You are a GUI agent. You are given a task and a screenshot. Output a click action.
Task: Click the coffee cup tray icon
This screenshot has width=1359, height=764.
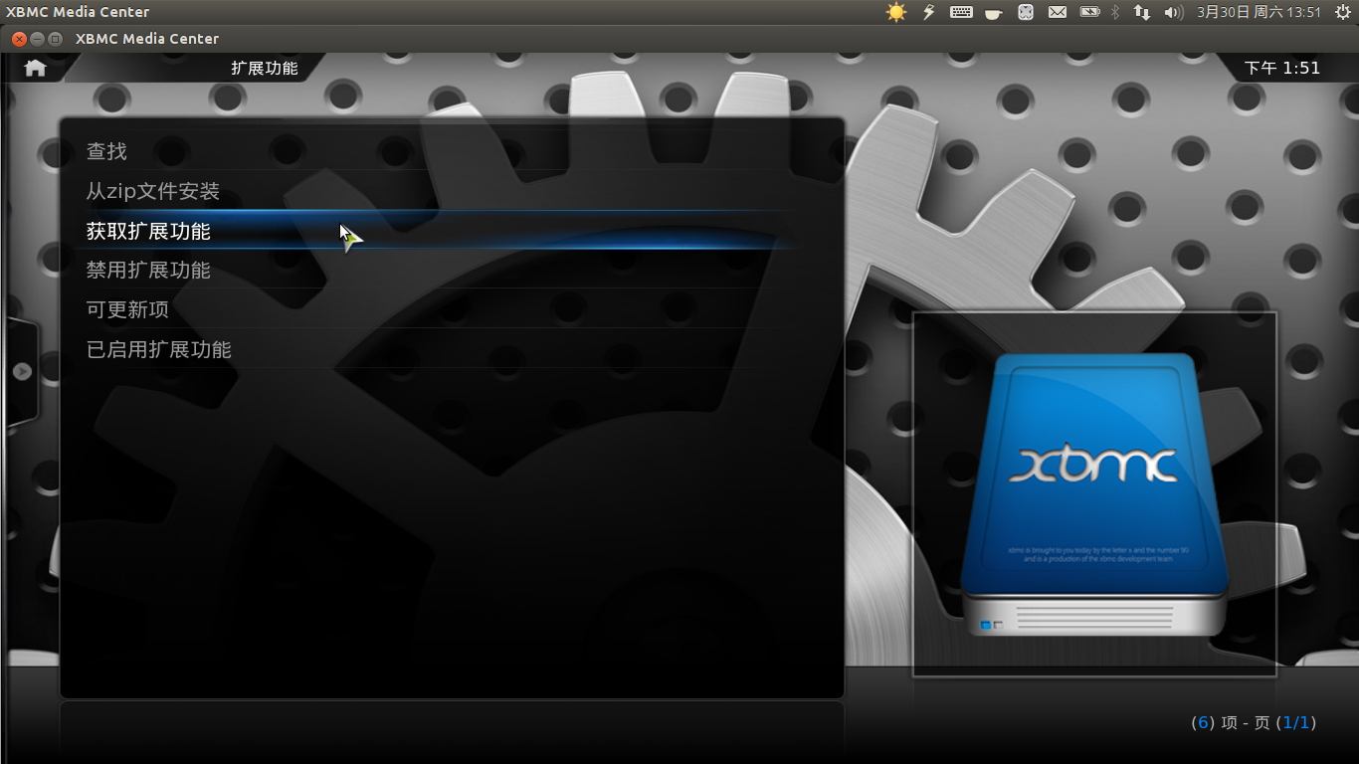tap(993, 13)
